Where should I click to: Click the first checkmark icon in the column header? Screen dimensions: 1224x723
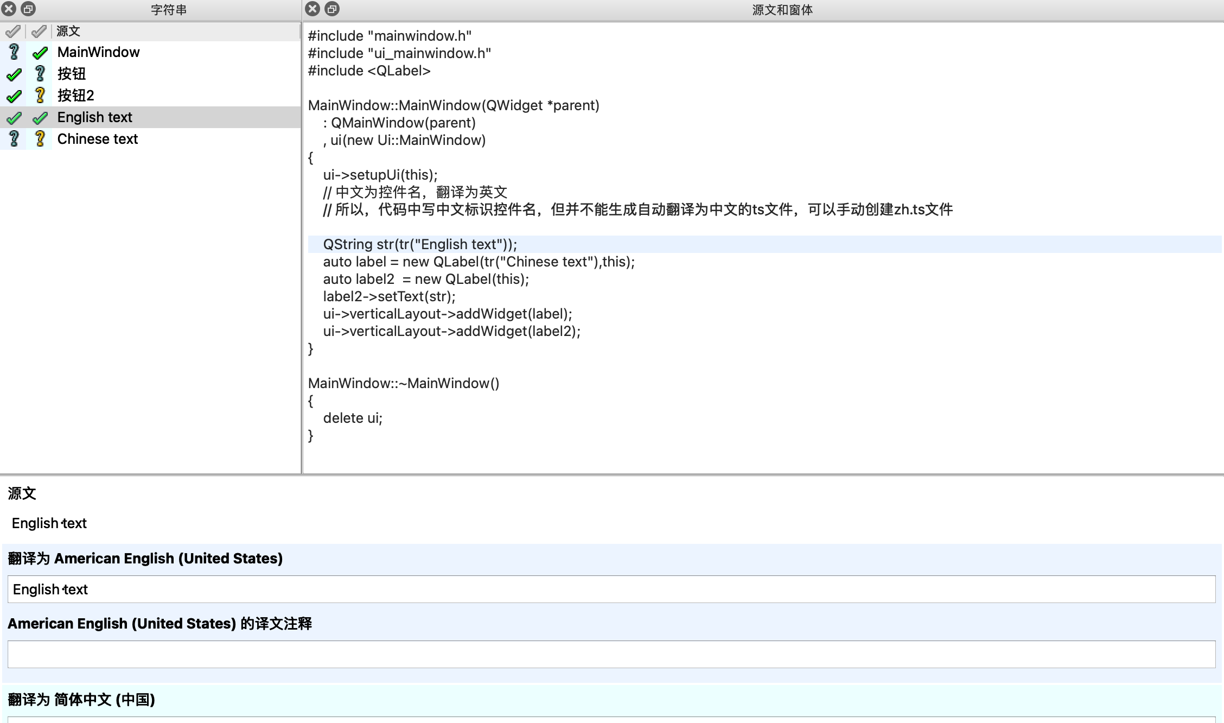(13, 31)
